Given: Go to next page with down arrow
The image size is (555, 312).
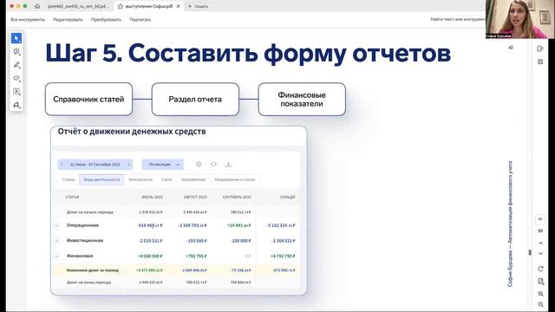Looking at the screenshot, I should click(540, 254).
